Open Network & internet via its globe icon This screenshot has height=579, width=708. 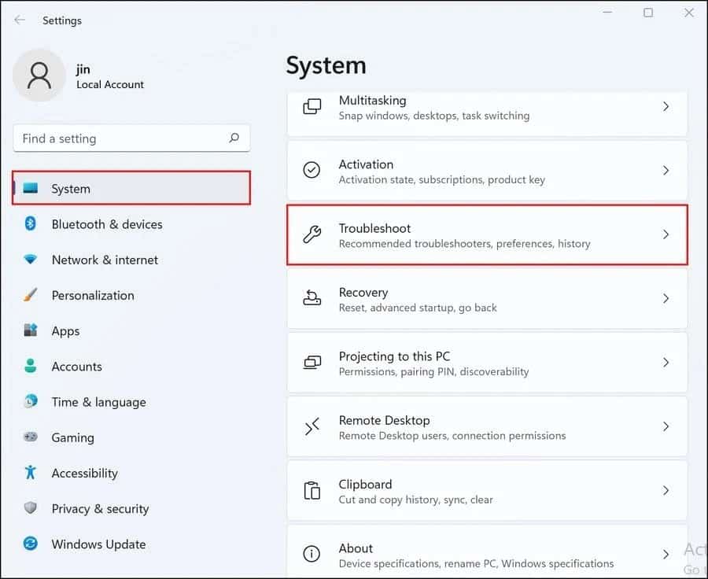(x=29, y=260)
